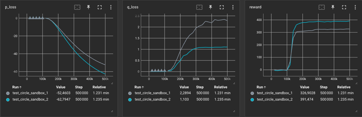Click value -62,7947 in p_loss table
Screen dimensions: 362x117
tap(63, 99)
